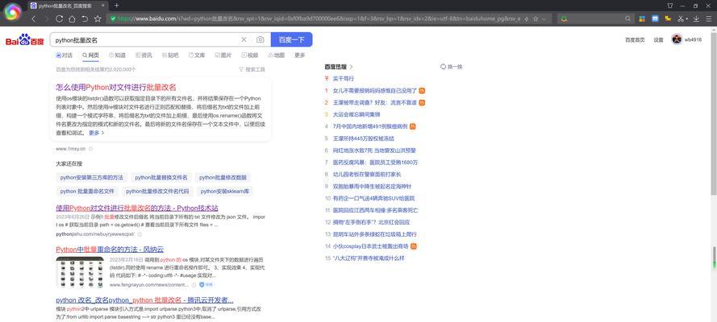The height and width of the screenshot is (322, 717).
Task: Expand the address bar history chevron
Action: 544,19
